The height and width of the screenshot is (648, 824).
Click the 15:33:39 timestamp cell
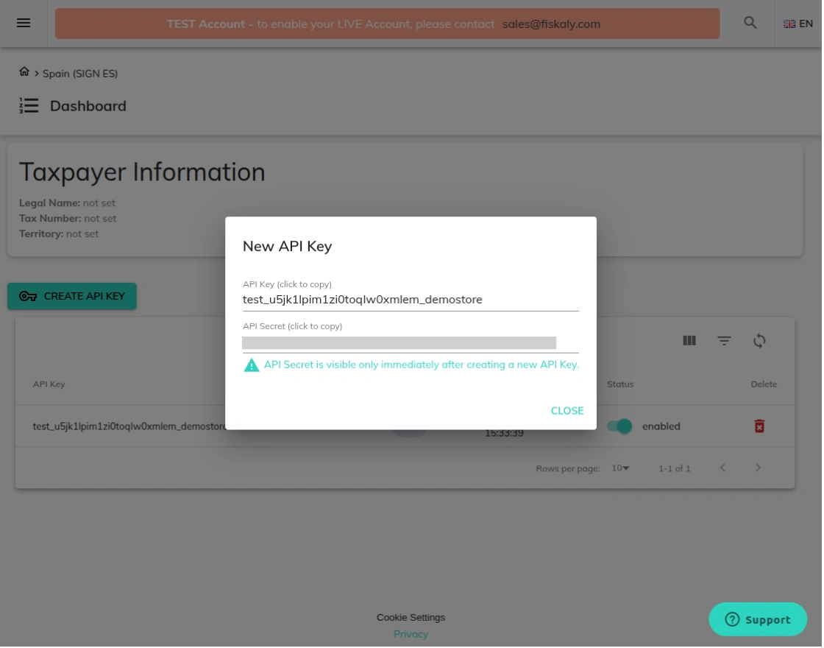tap(505, 434)
